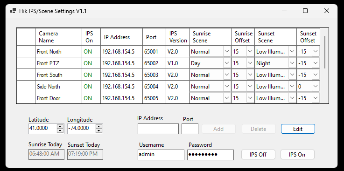Click the Add button

click(218, 129)
